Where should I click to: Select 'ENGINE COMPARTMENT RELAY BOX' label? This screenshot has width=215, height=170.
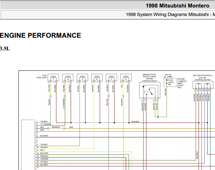coord(182,83)
